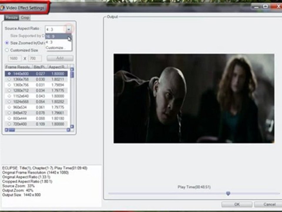The width and height of the screenshot is (282, 212).
Task: Click the 0.043 bits value for 1152x640
Action: [40, 96]
